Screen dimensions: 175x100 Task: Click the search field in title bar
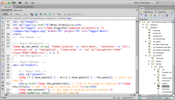(x=165, y=3)
